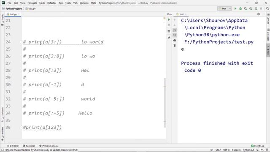Viewport: 270px width, 152px height.
Task: Run with coverage icon in main toolbar
Action: pos(246,8)
